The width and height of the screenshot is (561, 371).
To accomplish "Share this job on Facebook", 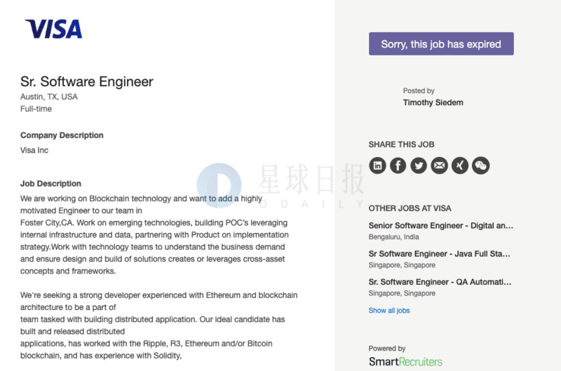I will click(398, 166).
